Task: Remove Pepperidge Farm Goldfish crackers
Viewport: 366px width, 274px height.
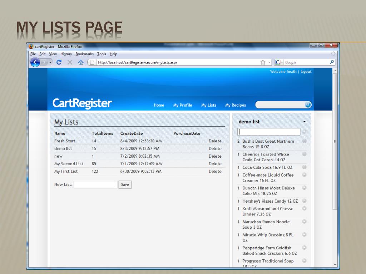Action: click(x=304, y=248)
